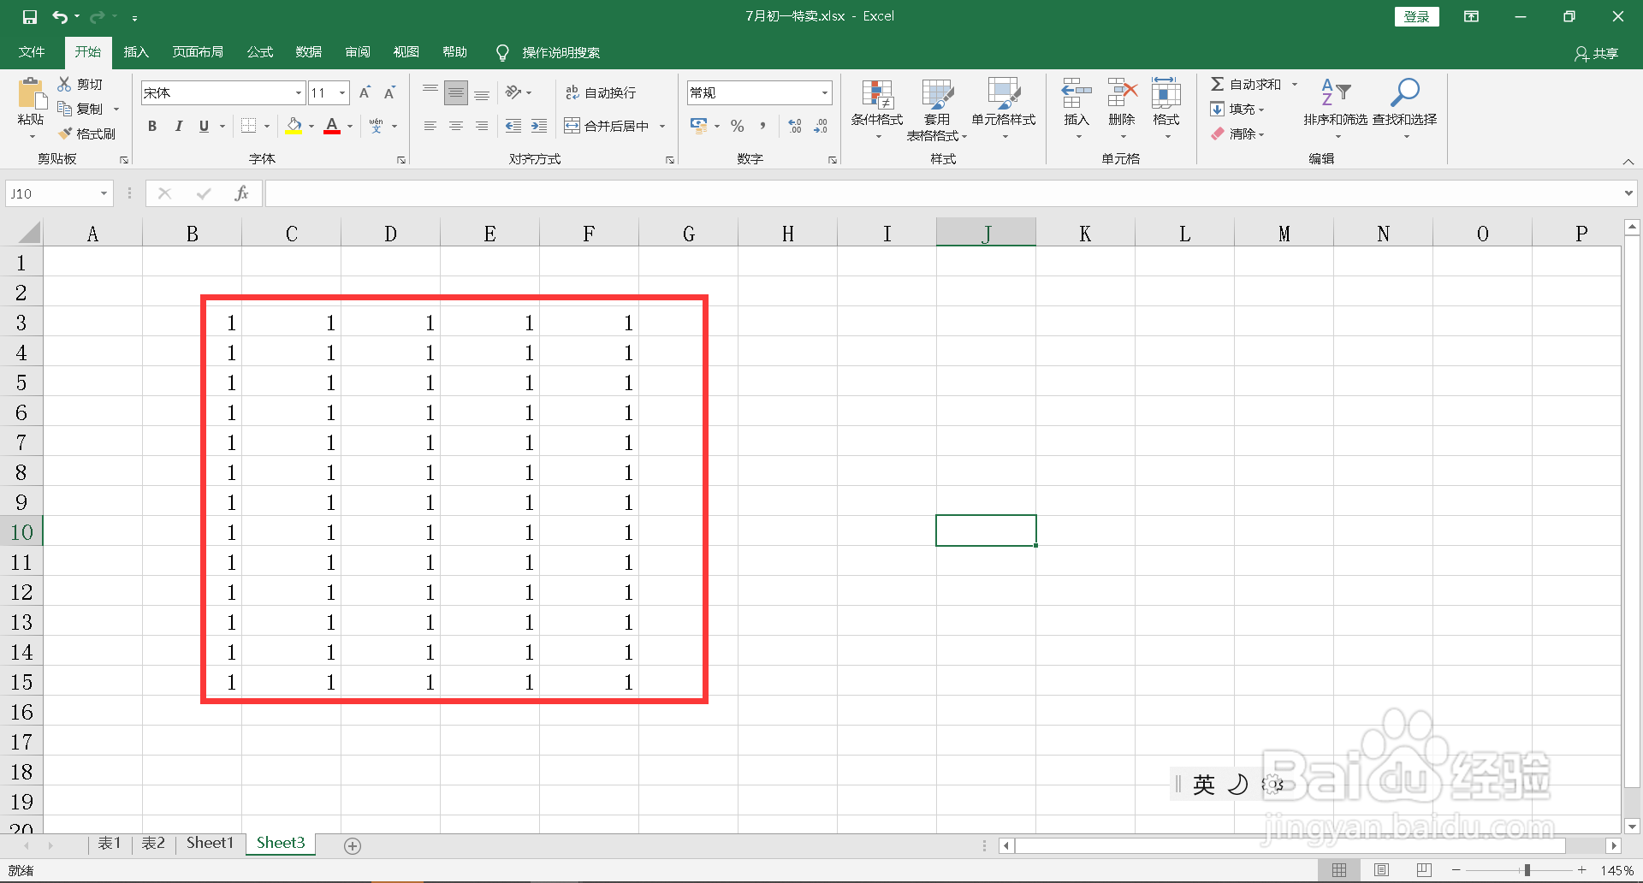Image resolution: width=1643 pixels, height=883 pixels.
Task: Toggle Italic formatting
Action: 178,126
